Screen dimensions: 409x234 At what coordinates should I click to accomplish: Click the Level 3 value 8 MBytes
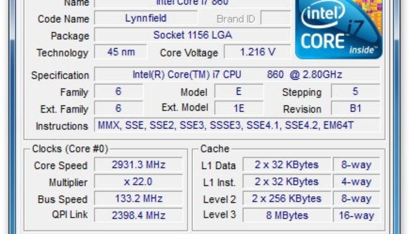[287, 215]
